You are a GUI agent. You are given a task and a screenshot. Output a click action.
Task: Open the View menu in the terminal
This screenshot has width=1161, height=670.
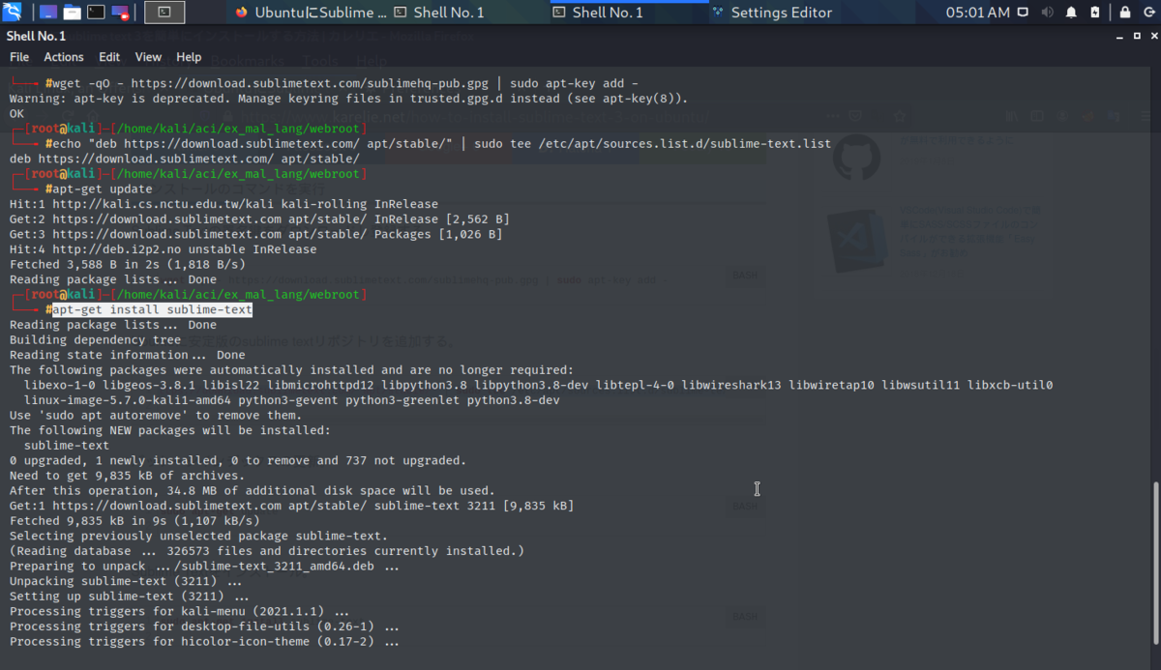coord(148,57)
